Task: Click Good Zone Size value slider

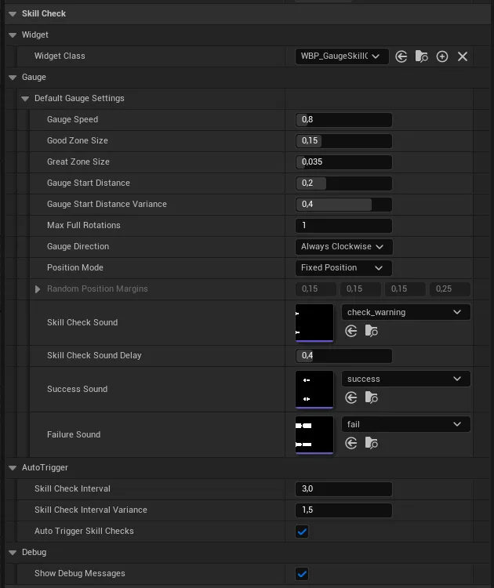Action: 343,140
